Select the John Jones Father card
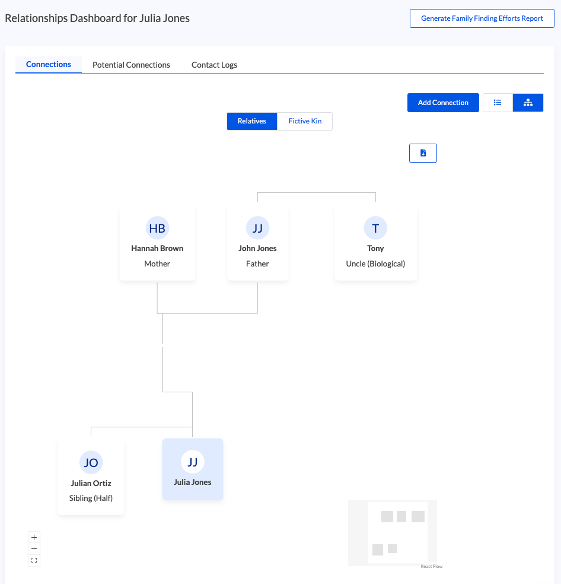Viewport: 561px width, 584px height. (x=257, y=249)
